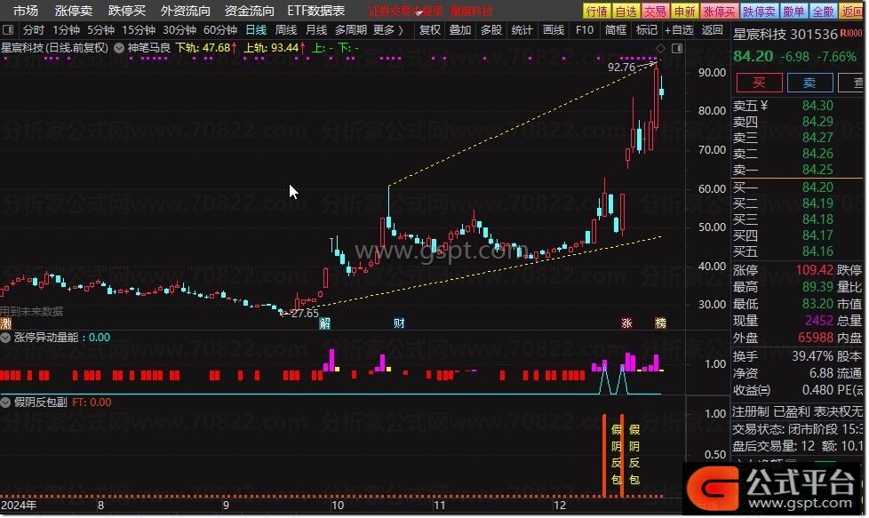This screenshot has width=869, height=518.
Task: Switch to the 1分钟 period tab
Action: tap(67, 30)
